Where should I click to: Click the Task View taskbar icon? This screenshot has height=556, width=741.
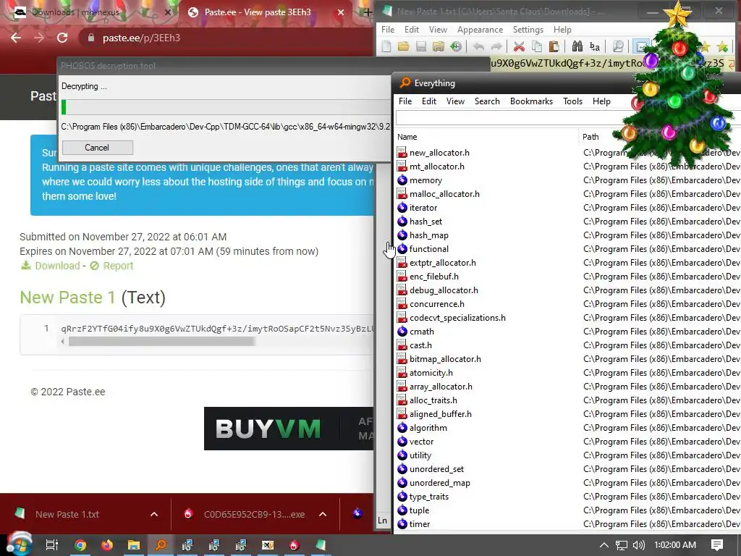click(x=52, y=545)
